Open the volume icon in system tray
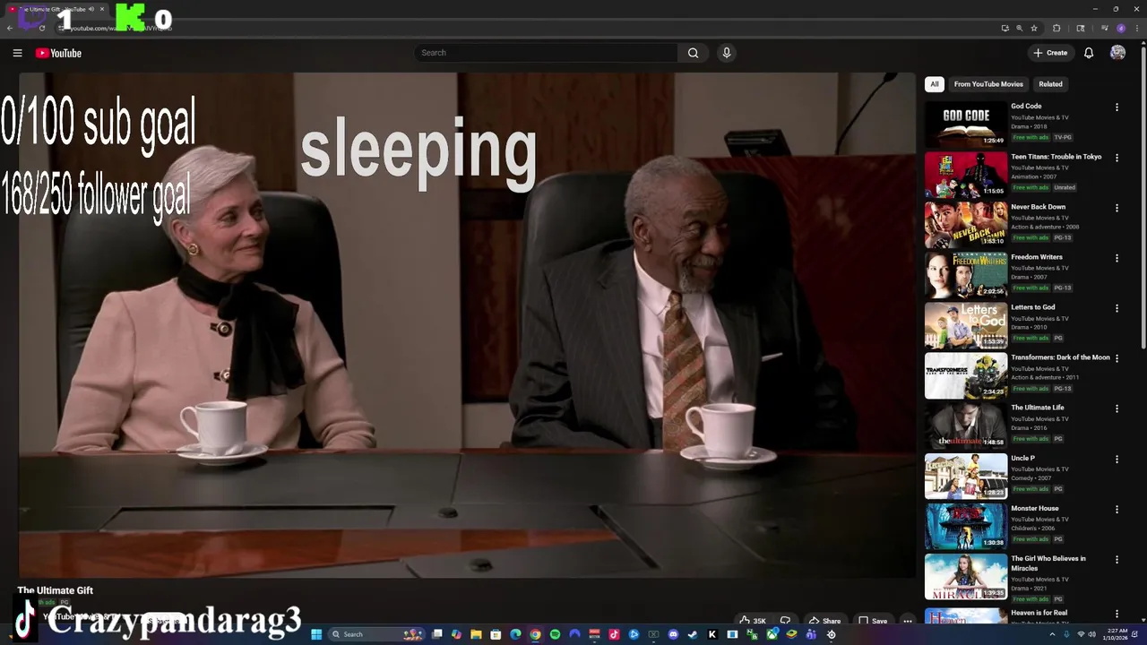This screenshot has width=1147, height=645. [1092, 634]
